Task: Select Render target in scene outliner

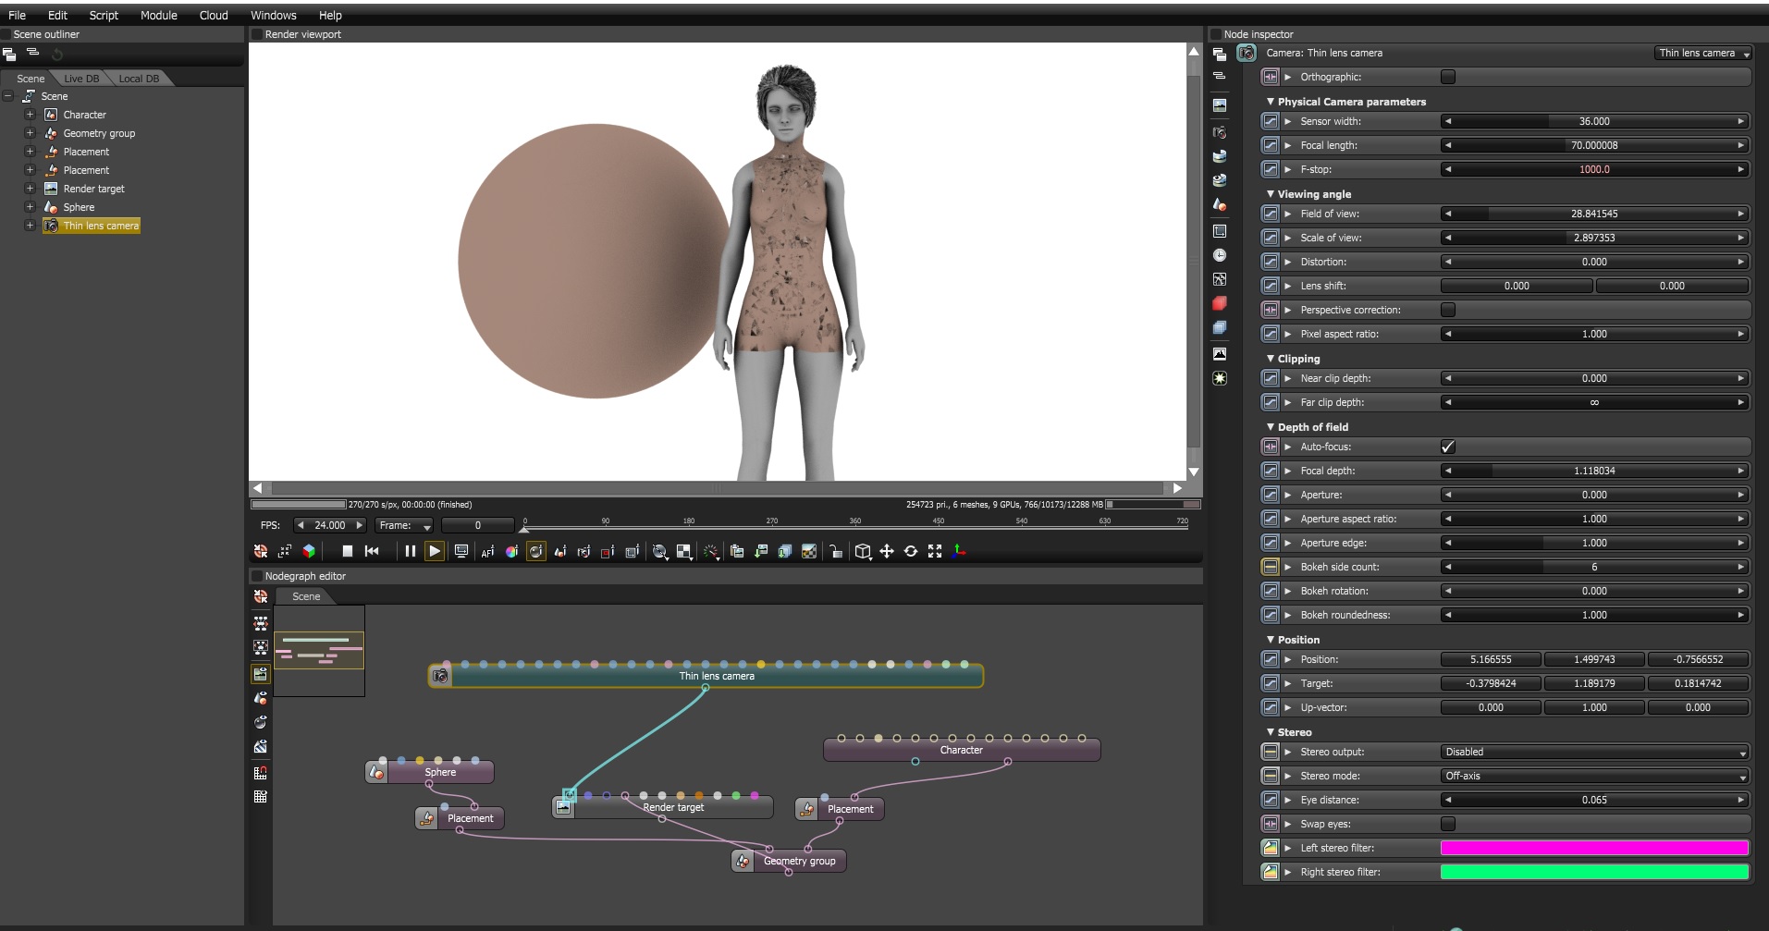Action: [93, 189]
